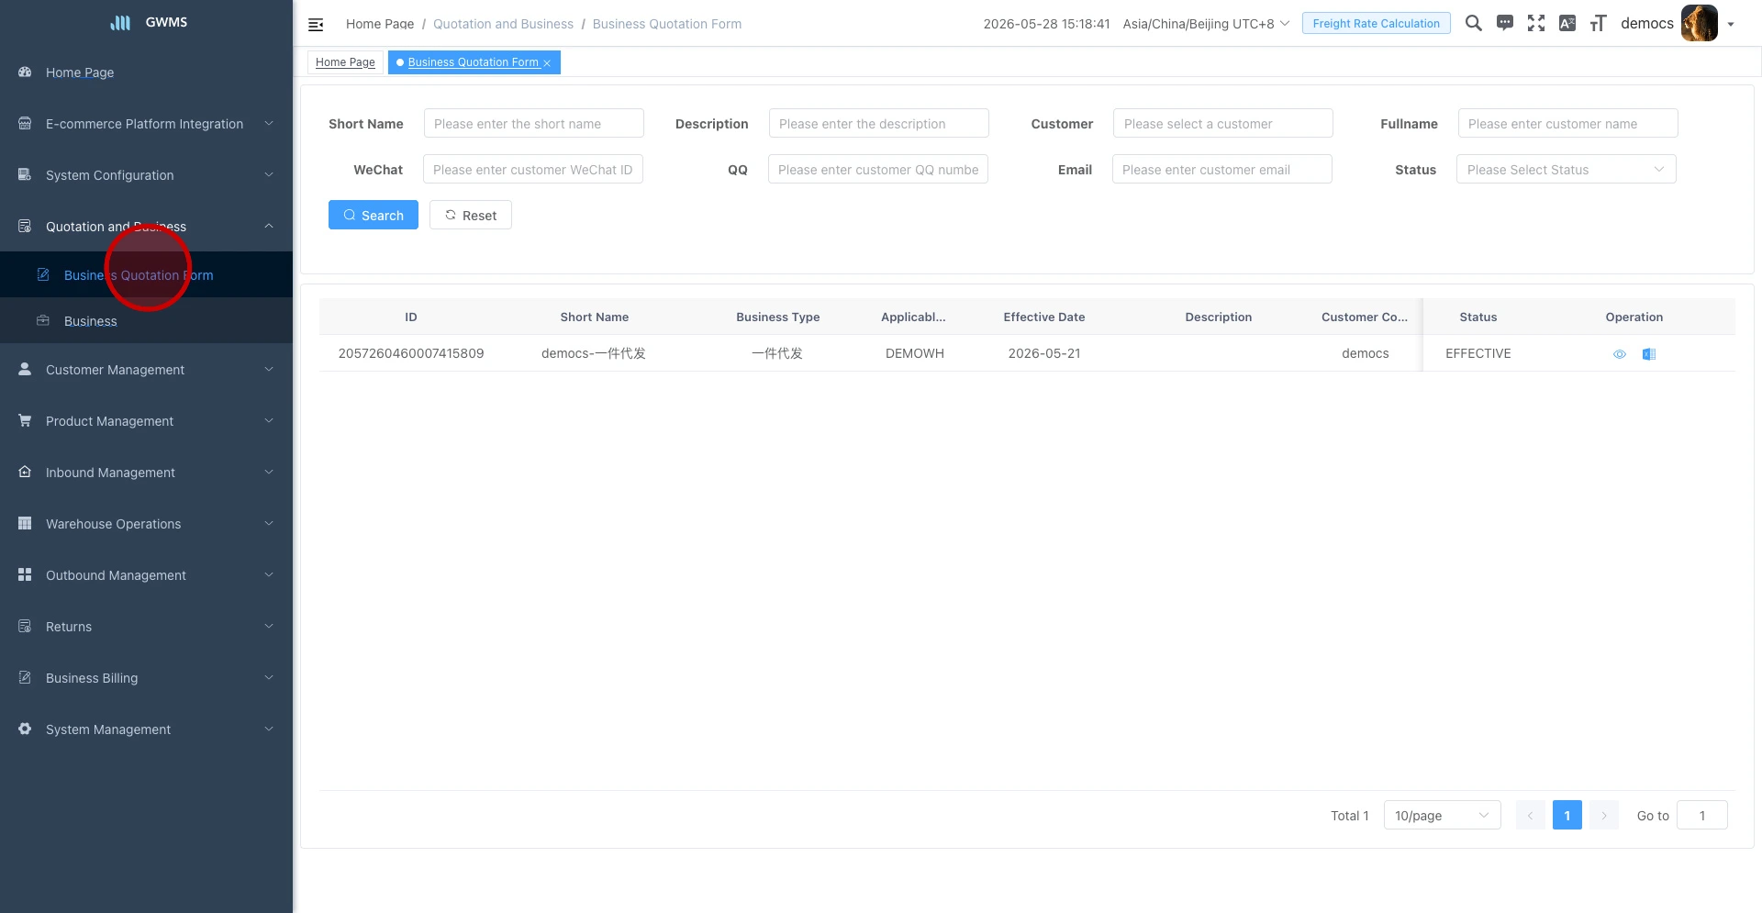Click the previous page arrow

tap(1531, 815)
